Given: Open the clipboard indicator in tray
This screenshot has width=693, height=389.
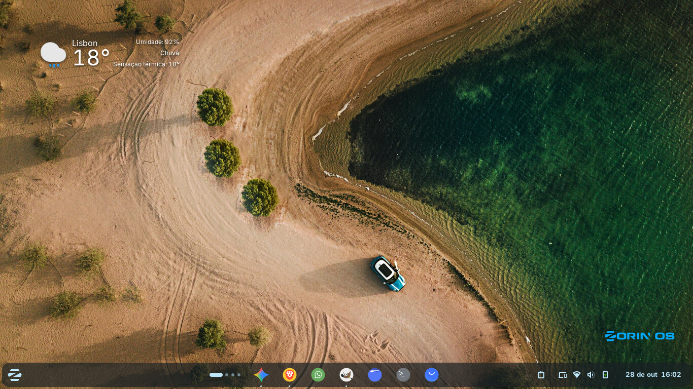Looking at the screenshot, I should 541,375.
